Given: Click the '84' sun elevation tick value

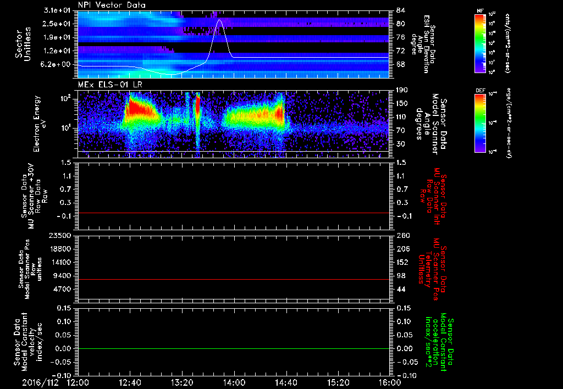Looking at the screenshot, I should [401, 10].
